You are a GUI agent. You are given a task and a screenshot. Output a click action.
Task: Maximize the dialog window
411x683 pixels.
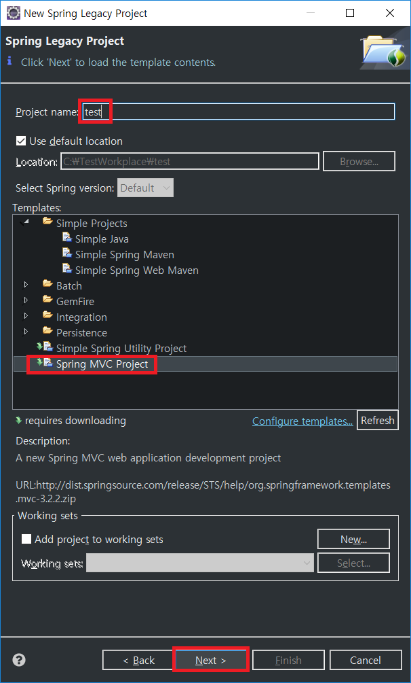[x=350, y=13]
